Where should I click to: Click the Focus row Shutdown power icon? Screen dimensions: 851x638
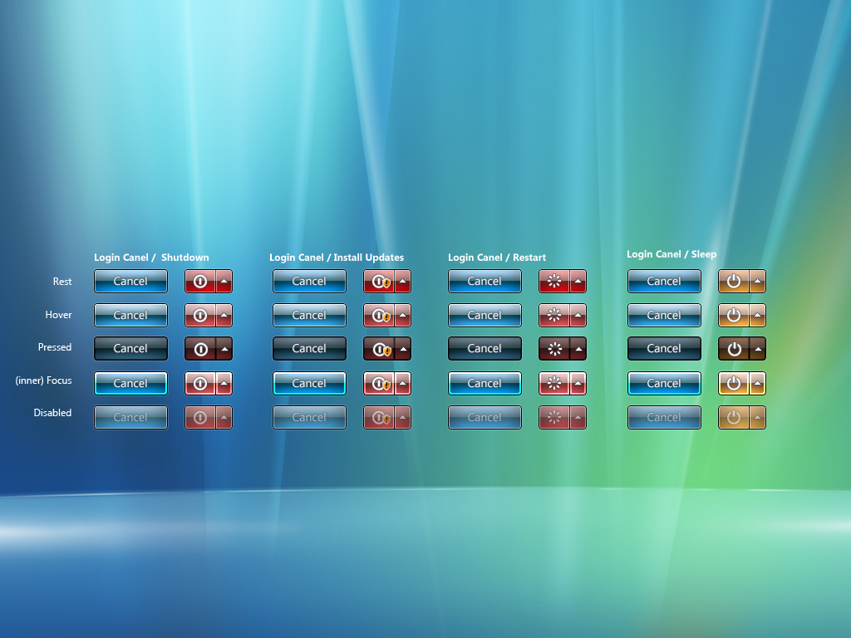(x=200, y=384)
